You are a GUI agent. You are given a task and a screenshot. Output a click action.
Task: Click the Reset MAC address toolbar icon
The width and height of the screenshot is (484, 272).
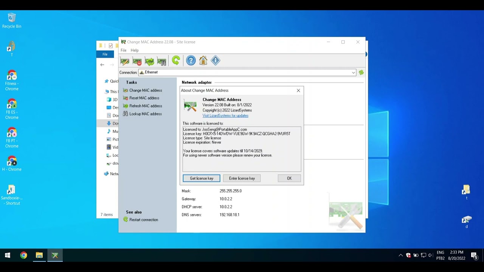click(137, 61)
